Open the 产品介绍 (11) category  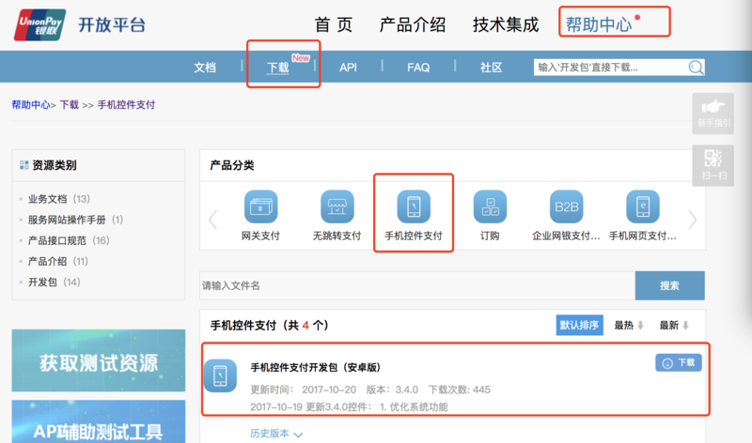pyautogui.click(x=58, y=261)
